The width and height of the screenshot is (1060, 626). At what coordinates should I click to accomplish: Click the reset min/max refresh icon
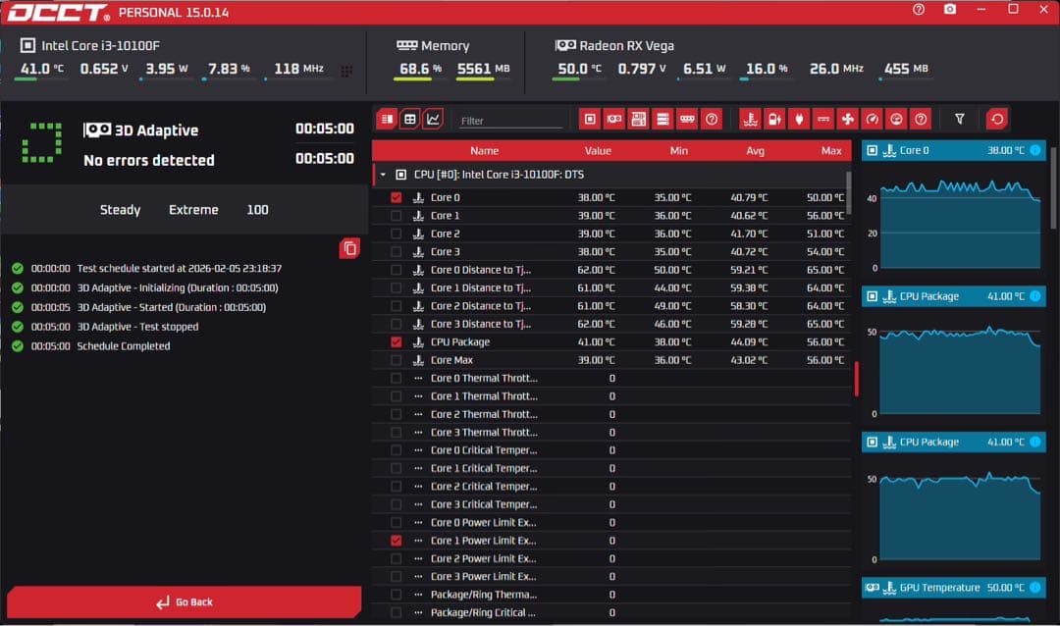coord(997,120)
